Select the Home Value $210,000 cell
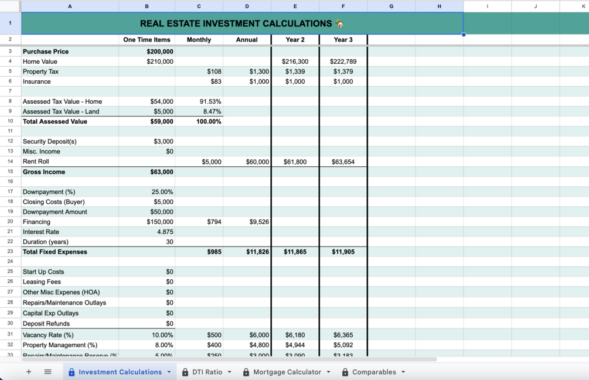The width and height of the screenshot is (589, 380). coord(147,61)
